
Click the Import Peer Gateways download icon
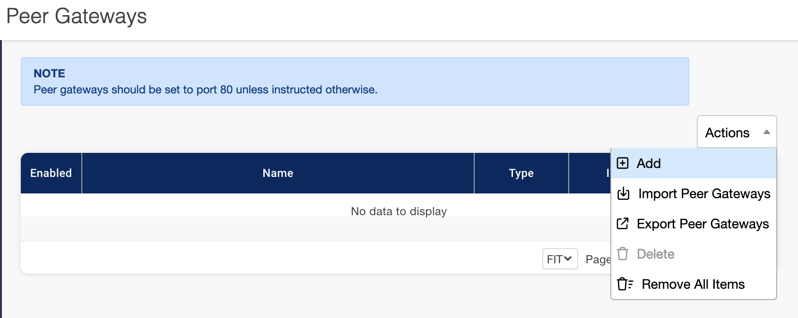[624, 193]
